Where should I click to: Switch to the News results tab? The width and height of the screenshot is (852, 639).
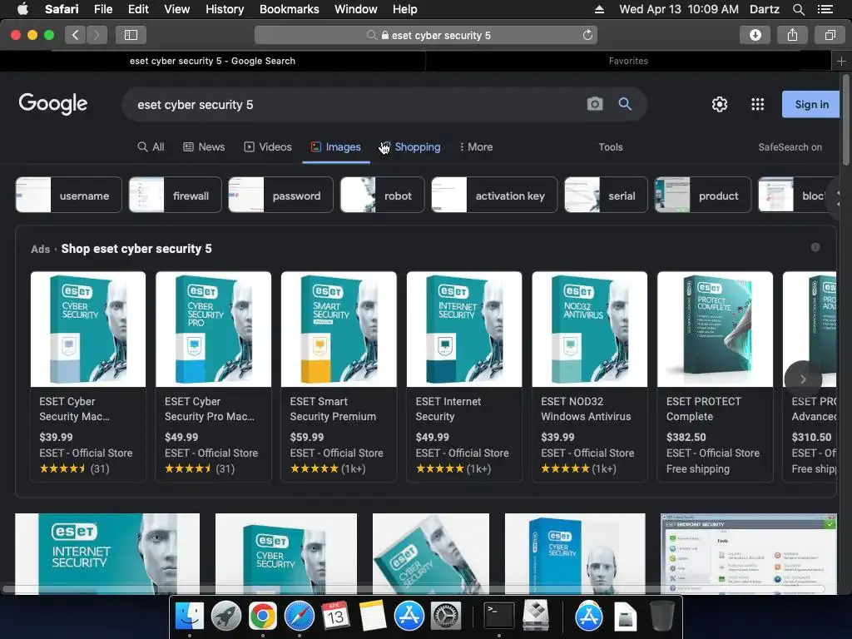point(204,146)
